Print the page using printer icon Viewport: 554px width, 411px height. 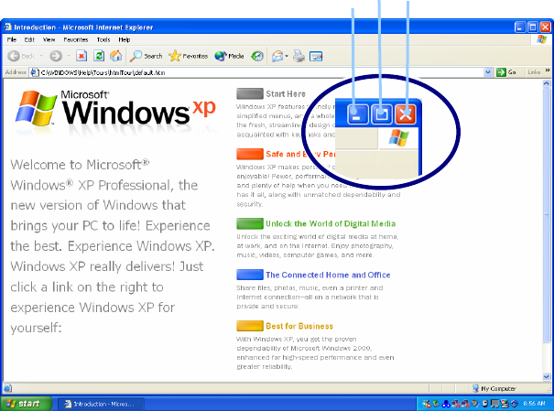[x=299, y=56]
